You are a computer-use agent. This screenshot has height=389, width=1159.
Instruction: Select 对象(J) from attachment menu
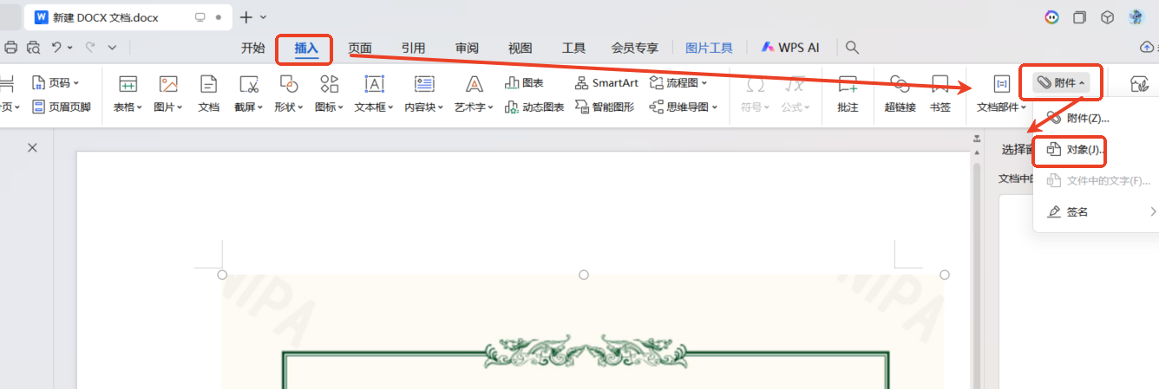[1076, 149]
